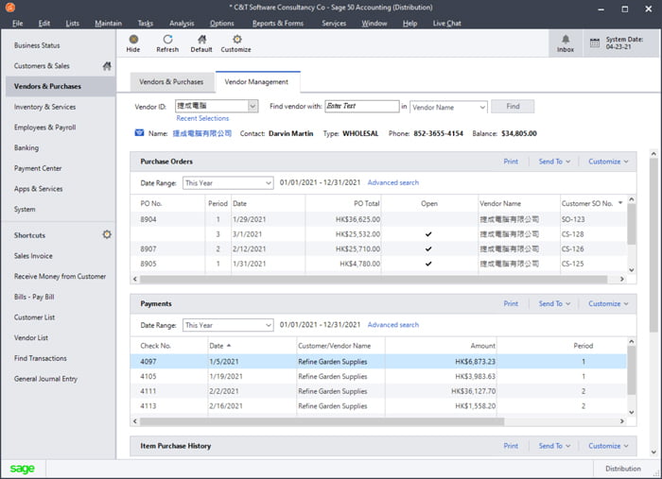Toggle Open checkmark on 3/1/2021 order
The width and height of the screenshot is (662, 479).
click(x=428, y=234)
